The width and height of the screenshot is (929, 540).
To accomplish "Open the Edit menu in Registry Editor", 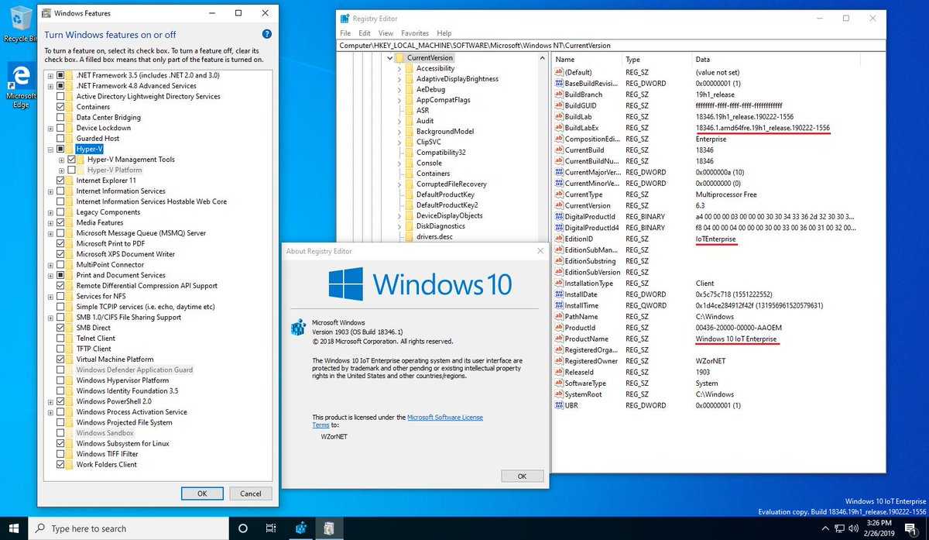I will [364, 33].
